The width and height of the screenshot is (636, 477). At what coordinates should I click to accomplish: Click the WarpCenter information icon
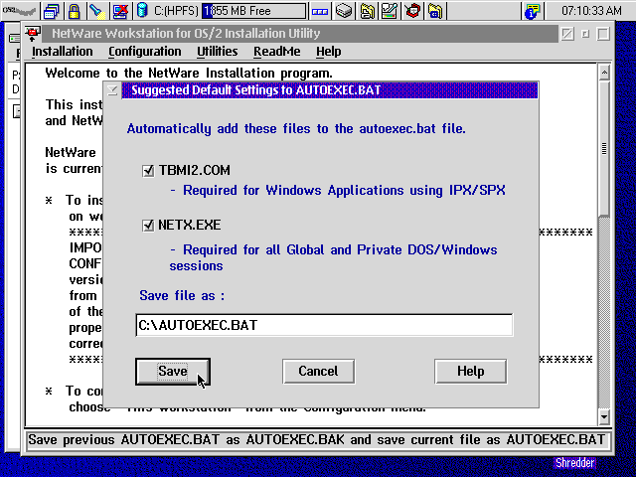click(533, 11)
